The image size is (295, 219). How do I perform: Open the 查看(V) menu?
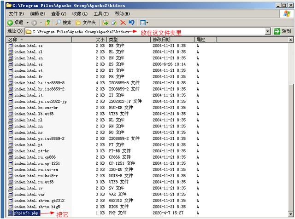[59, 14]
